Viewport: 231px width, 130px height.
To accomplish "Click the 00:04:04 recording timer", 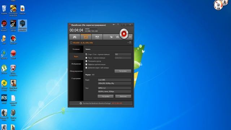I will coord(76,30).
